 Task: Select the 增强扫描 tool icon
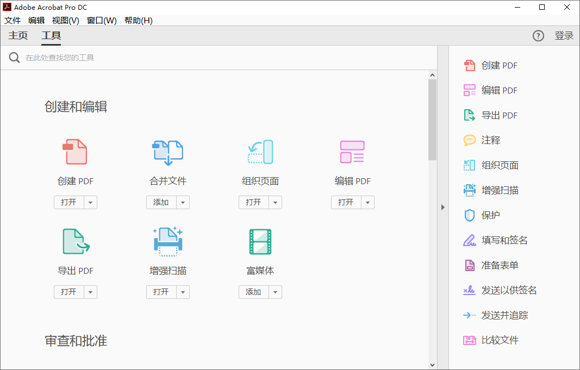tap(167, 241)
